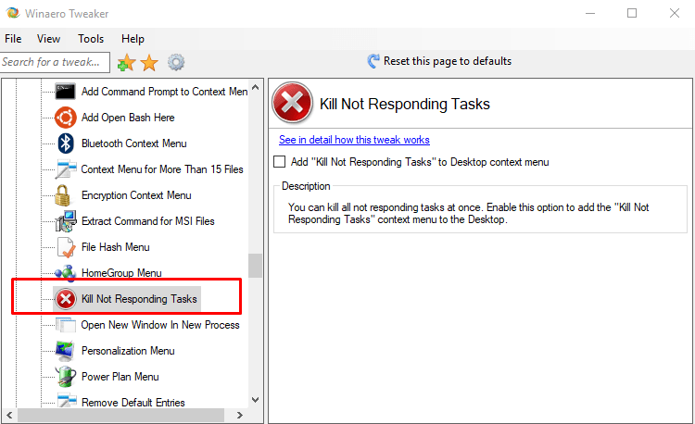
Task: Open the View menu
Action: click(x=48, y=39)
